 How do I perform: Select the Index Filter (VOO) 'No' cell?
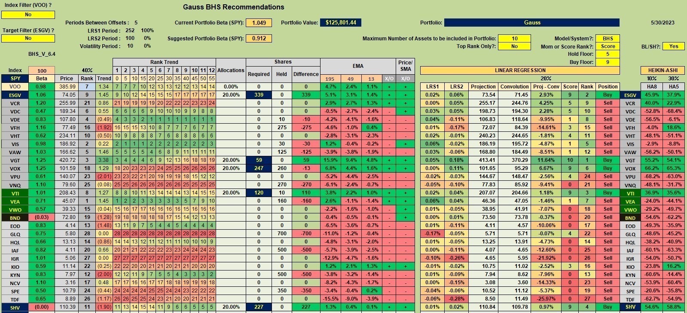(28, 15)
